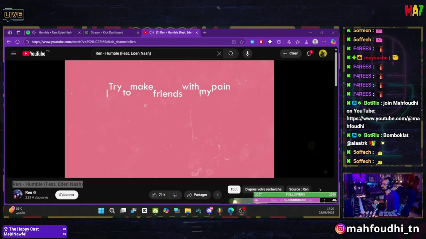The image size is (426, 239).
Task: Click the pink lyric video player
Action: coord(169,119)
